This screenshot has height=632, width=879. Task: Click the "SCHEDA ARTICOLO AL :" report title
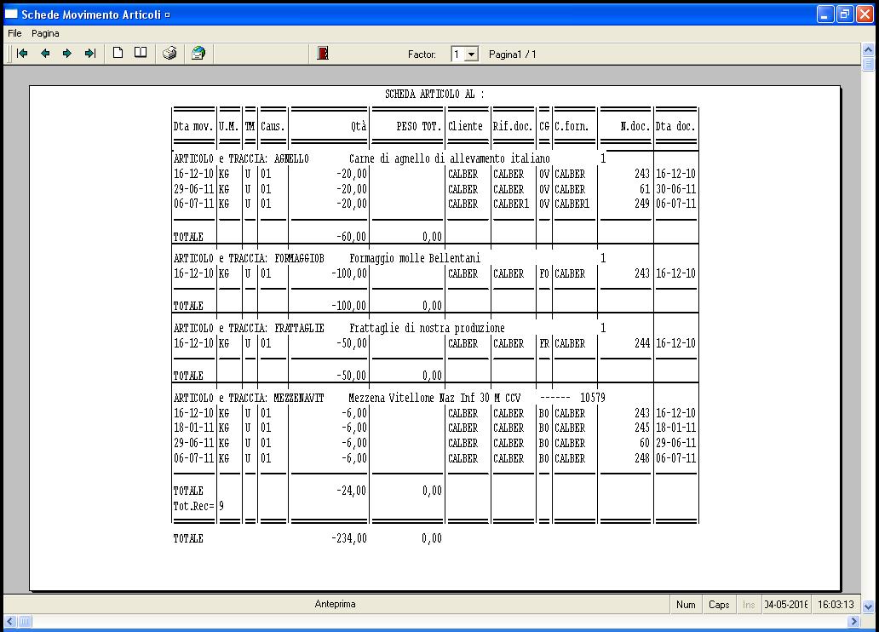(434, 95)
